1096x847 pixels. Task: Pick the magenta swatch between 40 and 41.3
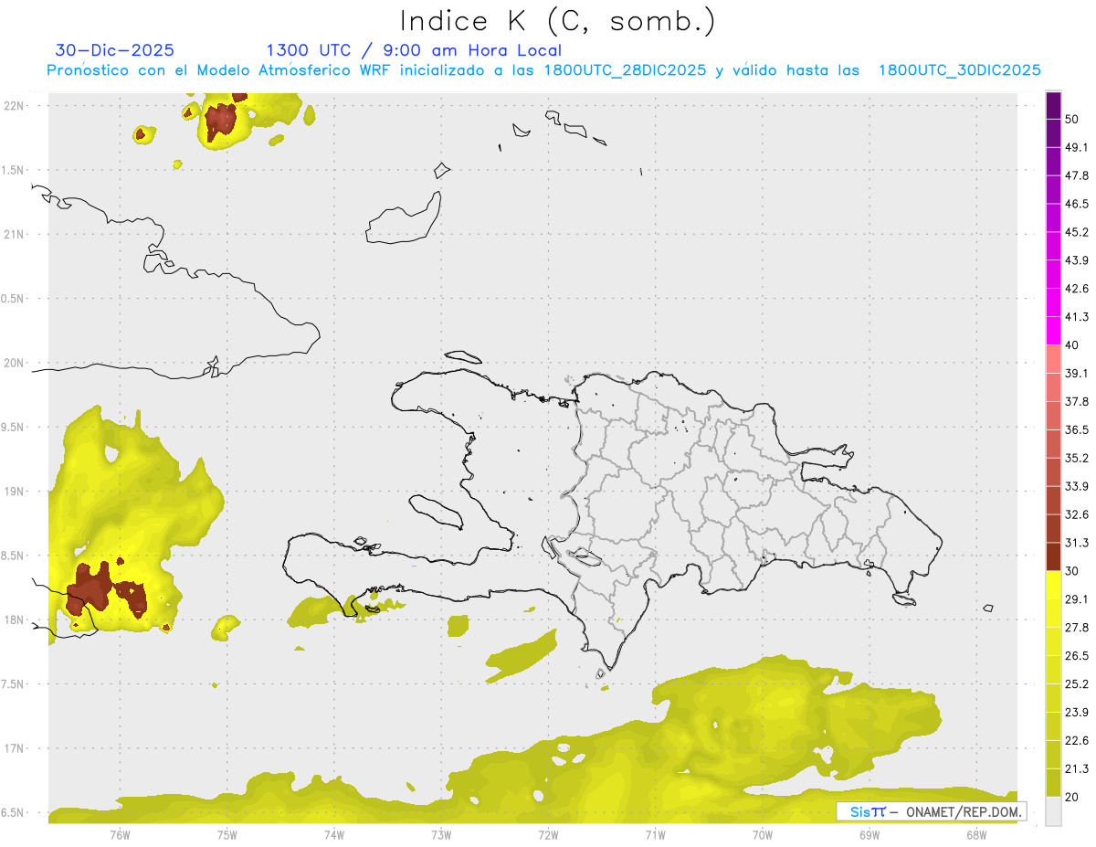tap(1053, 331)
